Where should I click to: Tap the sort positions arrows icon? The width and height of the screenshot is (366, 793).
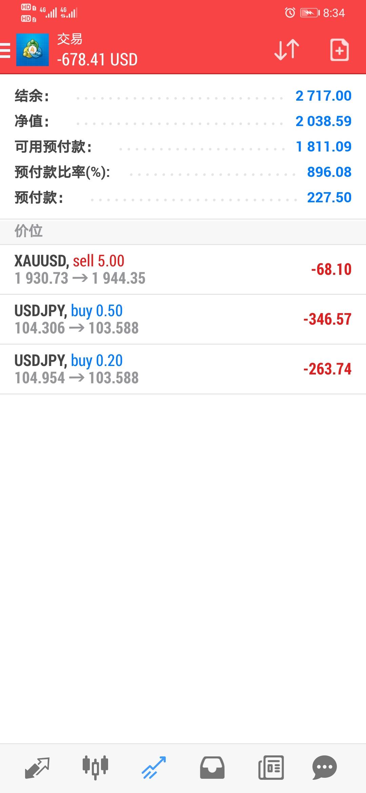pos(287,50)
